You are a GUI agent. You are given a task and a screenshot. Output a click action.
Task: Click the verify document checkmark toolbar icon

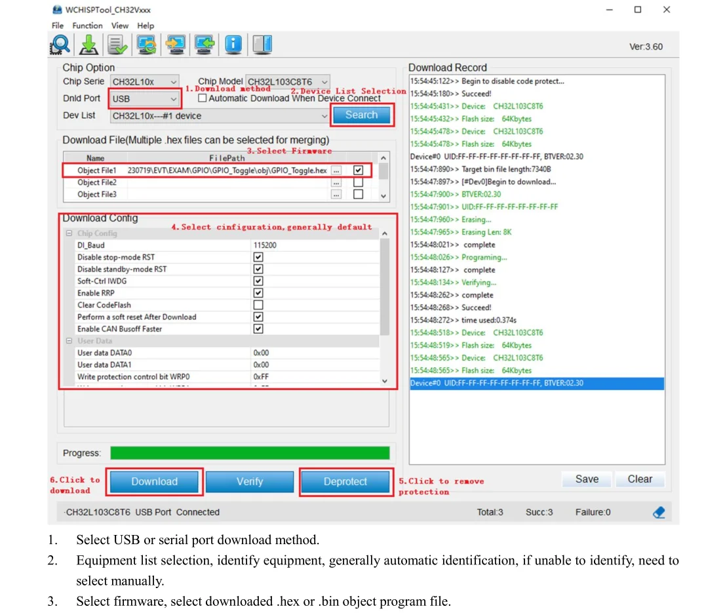point(117,45)
